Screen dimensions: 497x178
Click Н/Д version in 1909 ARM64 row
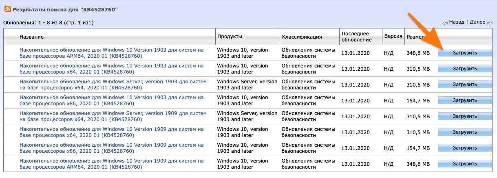[x=389, y=164]
